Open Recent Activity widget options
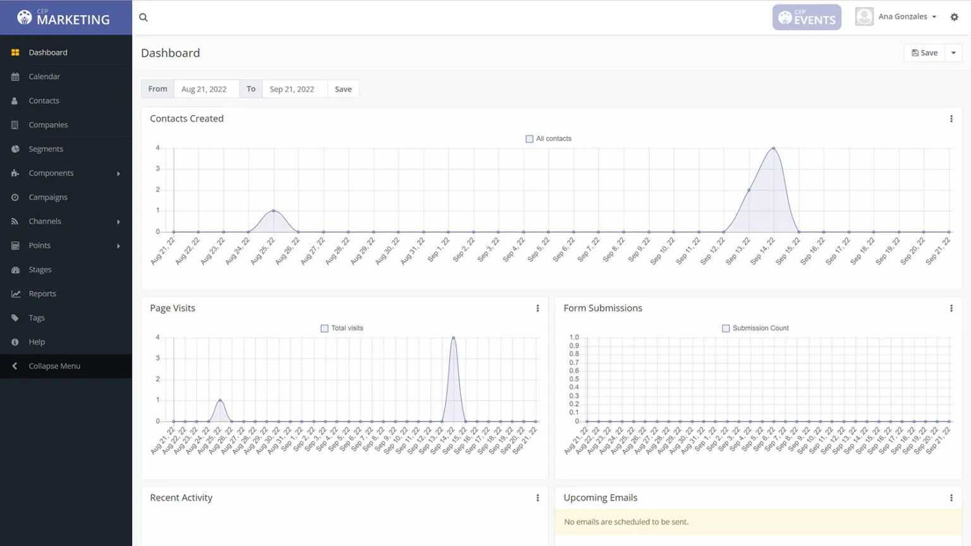Image resolution: width=971 pixels, height=546 pixels. 537,498
